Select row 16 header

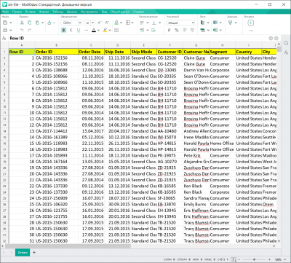pos(4,144)
